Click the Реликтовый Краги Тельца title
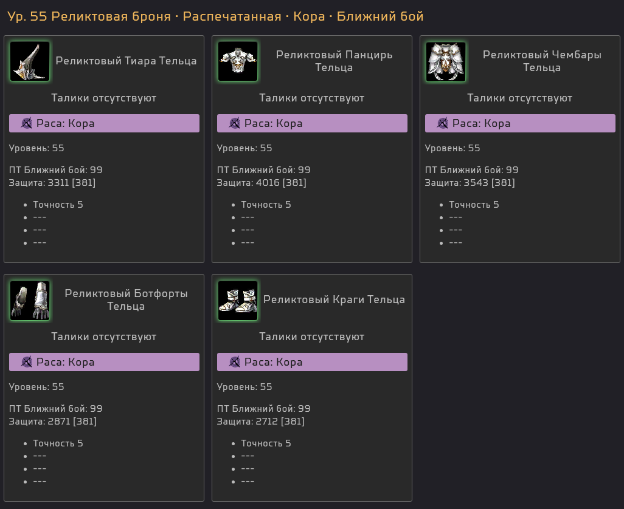The image size is (624, 509). tap(335, 299)
